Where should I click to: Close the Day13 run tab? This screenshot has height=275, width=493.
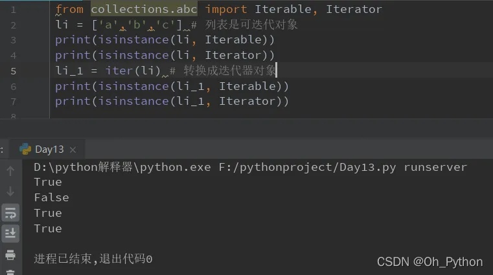coord(73,149)
